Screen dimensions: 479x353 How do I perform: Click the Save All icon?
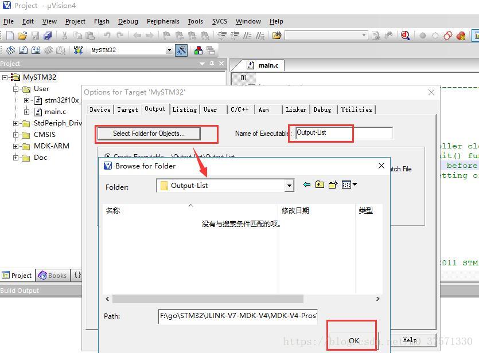[x=48, y=36]
